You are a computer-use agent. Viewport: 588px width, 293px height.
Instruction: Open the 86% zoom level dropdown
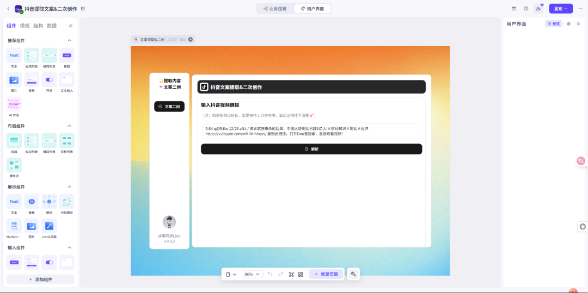tap(253, 275)
